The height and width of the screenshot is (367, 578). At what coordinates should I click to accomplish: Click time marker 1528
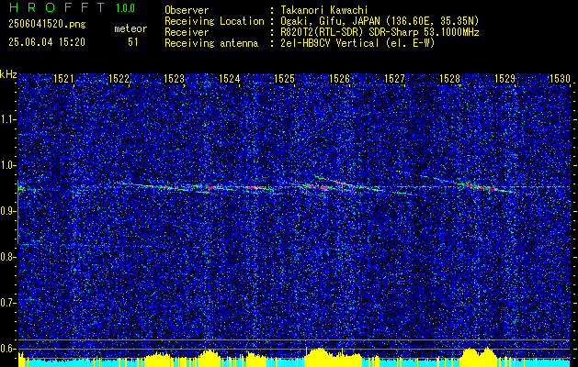(450, 78)
